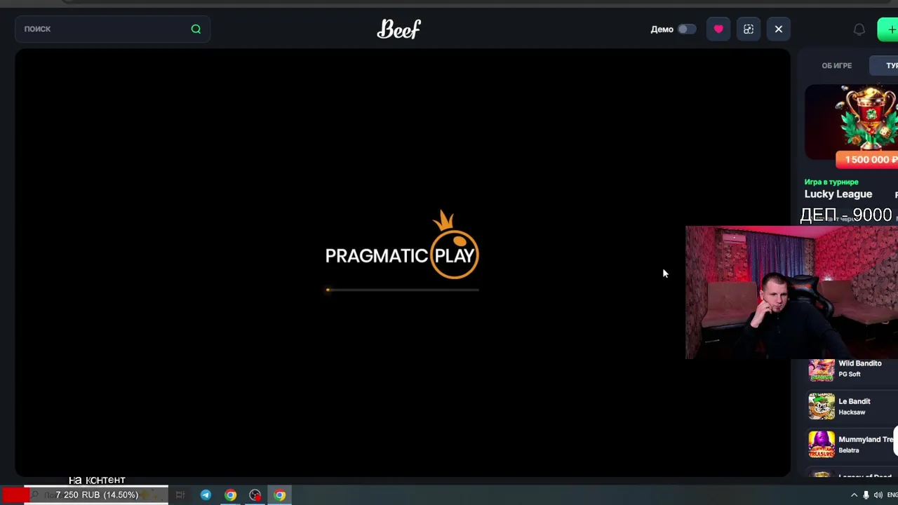
Task: Click the Pragmatic Play logo
Action: click(402, 245)
